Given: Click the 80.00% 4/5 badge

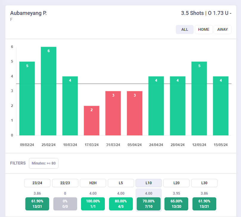Looking at the screenshot, I should [x=121, y=204].
